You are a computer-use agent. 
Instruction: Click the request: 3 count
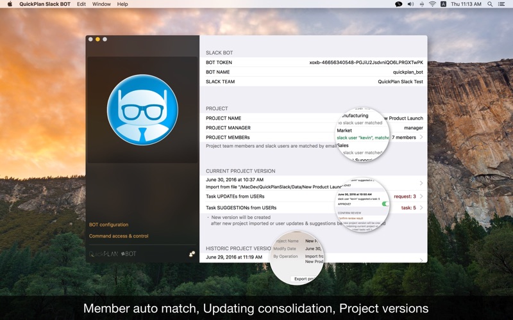point(405,196)
